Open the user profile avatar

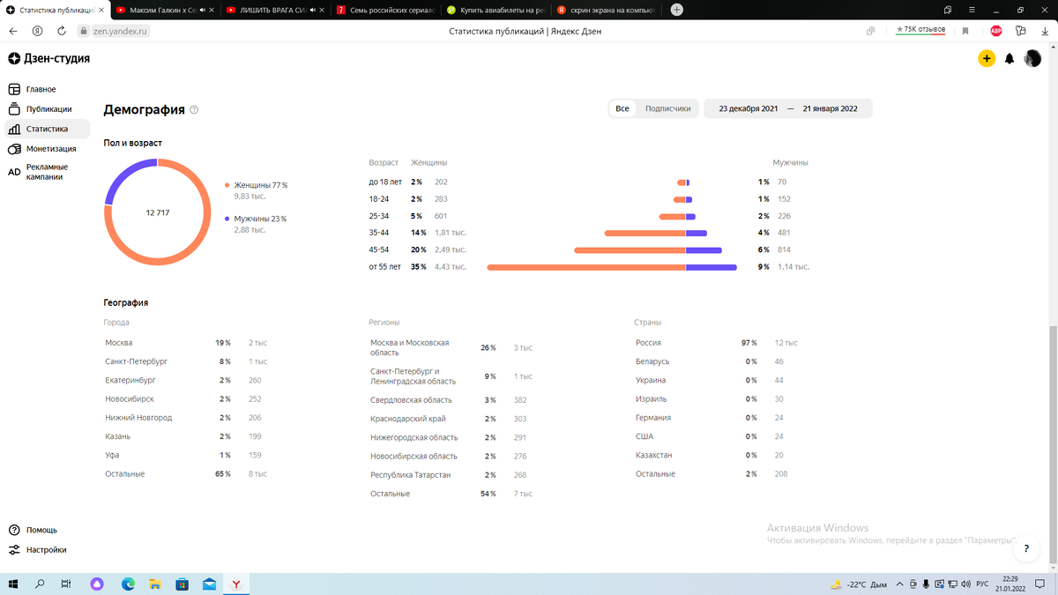pyautogui.click(x=1032, y=58)
